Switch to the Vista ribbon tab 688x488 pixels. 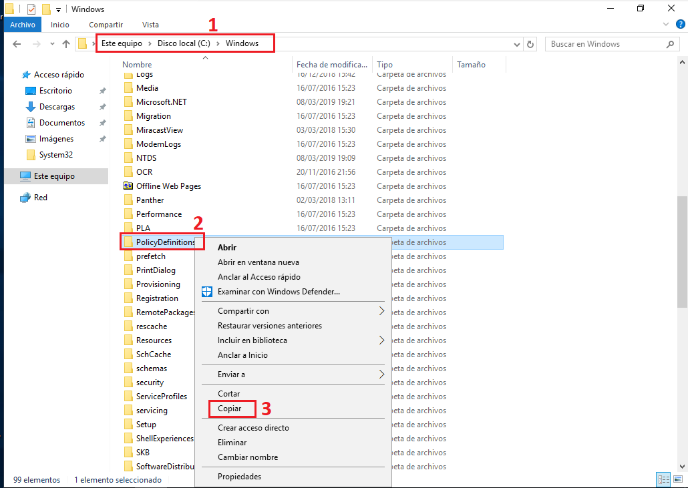pyautogui.click(x=150, y=24)
